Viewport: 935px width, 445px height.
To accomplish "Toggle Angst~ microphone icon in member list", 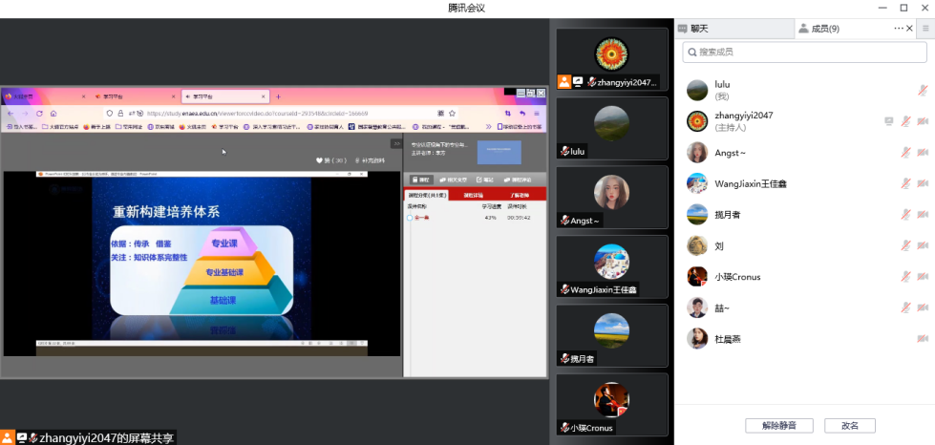I will 905,153.
